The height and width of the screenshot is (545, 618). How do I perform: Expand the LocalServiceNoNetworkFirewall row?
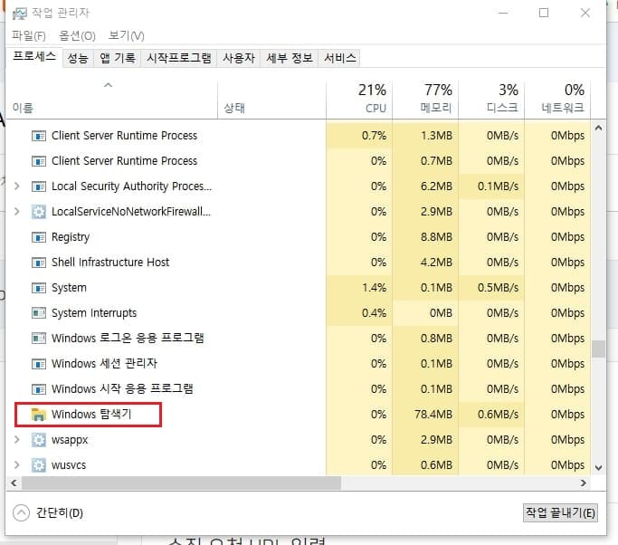(x=16, y=211)
